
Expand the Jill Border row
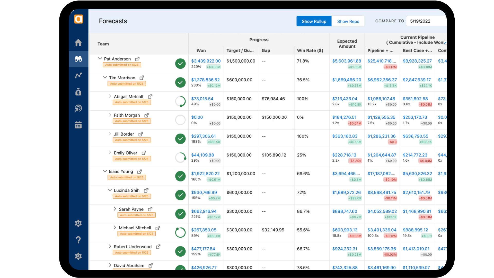(110, 134)
